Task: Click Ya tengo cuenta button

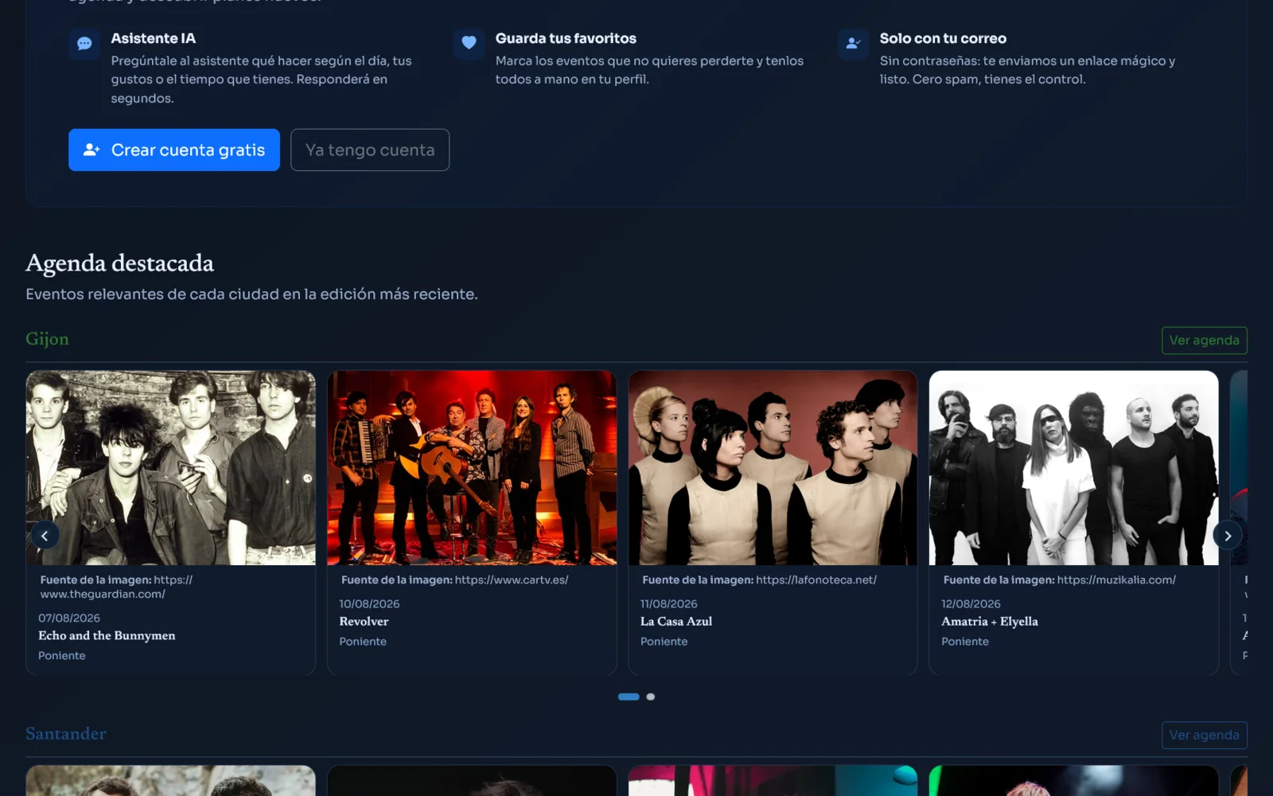Action: (x=370, y=150)
